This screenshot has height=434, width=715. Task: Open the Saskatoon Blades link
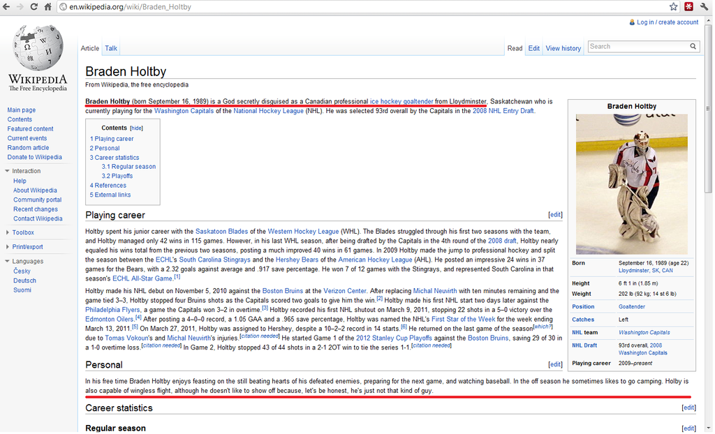coord(221,232)
